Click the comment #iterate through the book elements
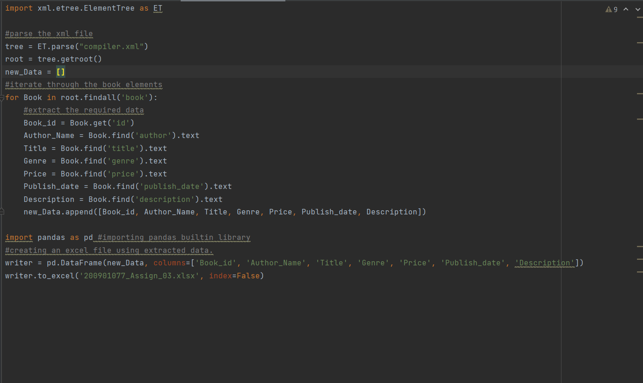This screenshot has height=383, width=643. point(83,84)
